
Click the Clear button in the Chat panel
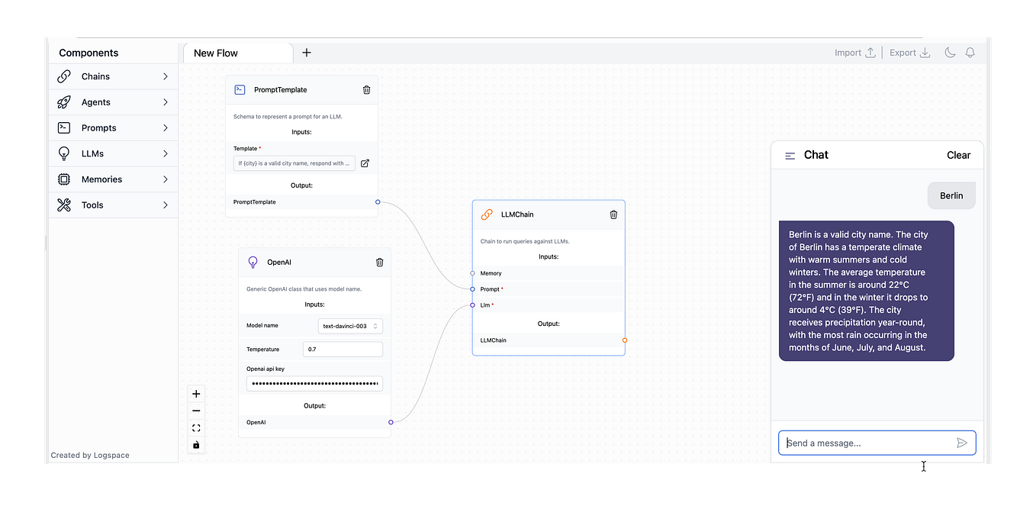click(x=958, y=155)
